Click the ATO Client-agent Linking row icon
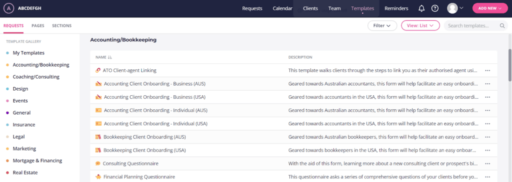The width and height of the screenshot is (512, 182). coord(97,70)
